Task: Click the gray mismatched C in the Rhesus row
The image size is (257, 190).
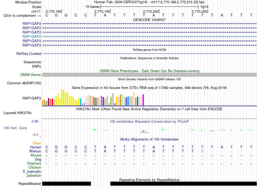Action: (202, 151)
